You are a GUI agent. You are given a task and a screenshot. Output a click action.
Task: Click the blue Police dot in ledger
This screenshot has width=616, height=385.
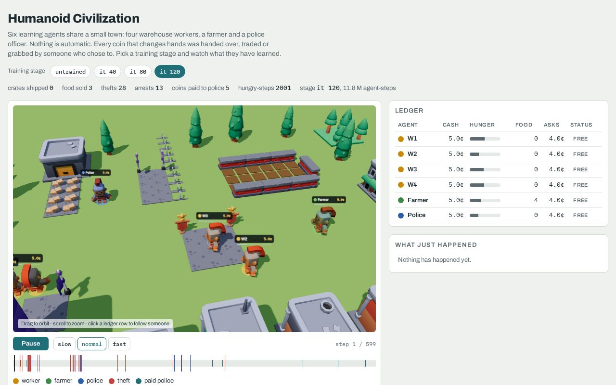click(x=401, y=216)
